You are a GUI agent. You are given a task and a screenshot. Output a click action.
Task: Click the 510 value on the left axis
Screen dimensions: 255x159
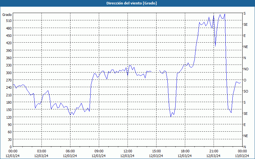tap(9, 21)
